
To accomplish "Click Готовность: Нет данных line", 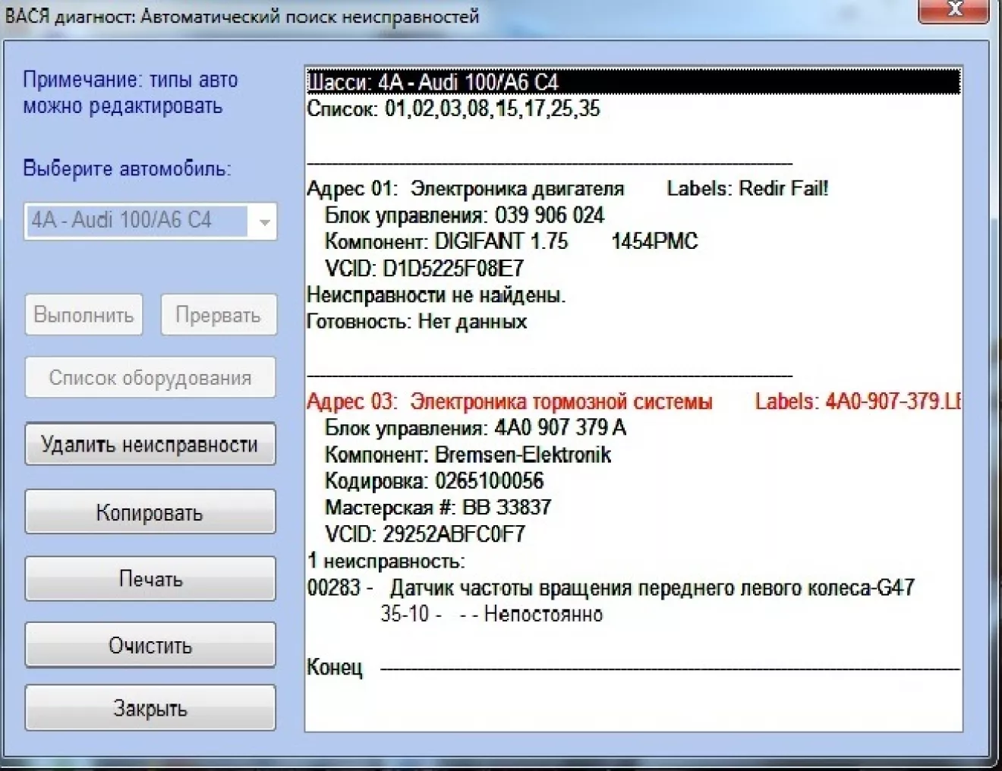I will point(417,321).
